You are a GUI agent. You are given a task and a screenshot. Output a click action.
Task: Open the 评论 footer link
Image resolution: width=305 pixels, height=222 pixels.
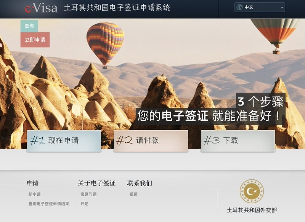84,204
